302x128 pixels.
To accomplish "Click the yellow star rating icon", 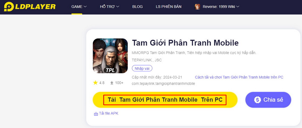I will coord(95,83).
